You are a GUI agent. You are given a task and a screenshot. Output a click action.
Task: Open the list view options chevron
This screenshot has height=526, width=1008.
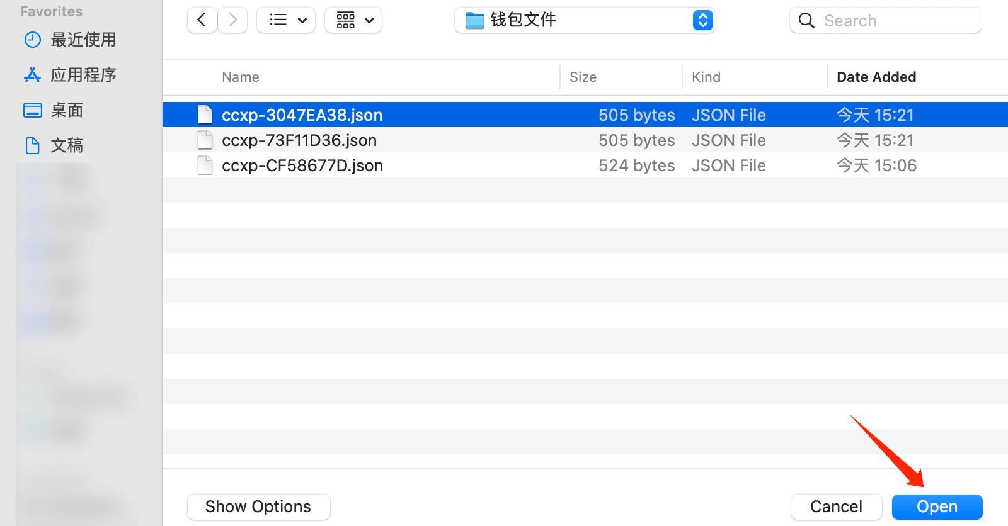(x=302, y=20)
